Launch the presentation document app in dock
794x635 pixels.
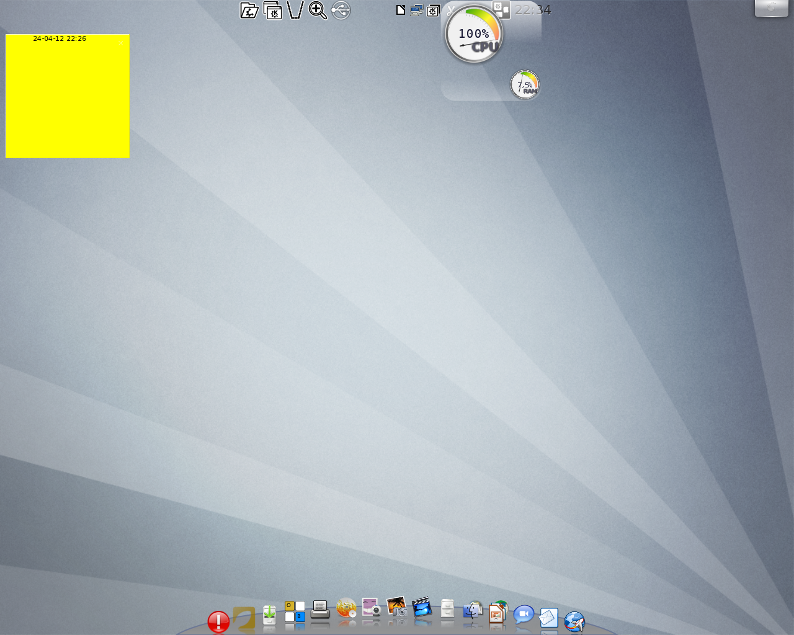pyautogui.click(x=497, y=613)
